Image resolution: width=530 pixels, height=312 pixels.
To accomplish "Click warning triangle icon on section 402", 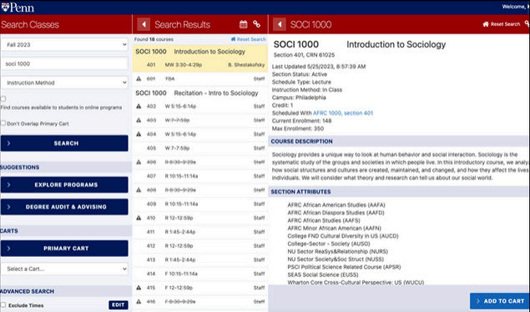I will (139, 107).
